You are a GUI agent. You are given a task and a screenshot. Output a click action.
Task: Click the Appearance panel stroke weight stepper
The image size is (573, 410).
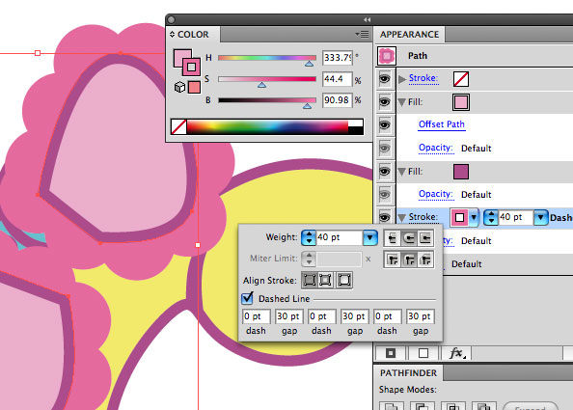[491, 217]
